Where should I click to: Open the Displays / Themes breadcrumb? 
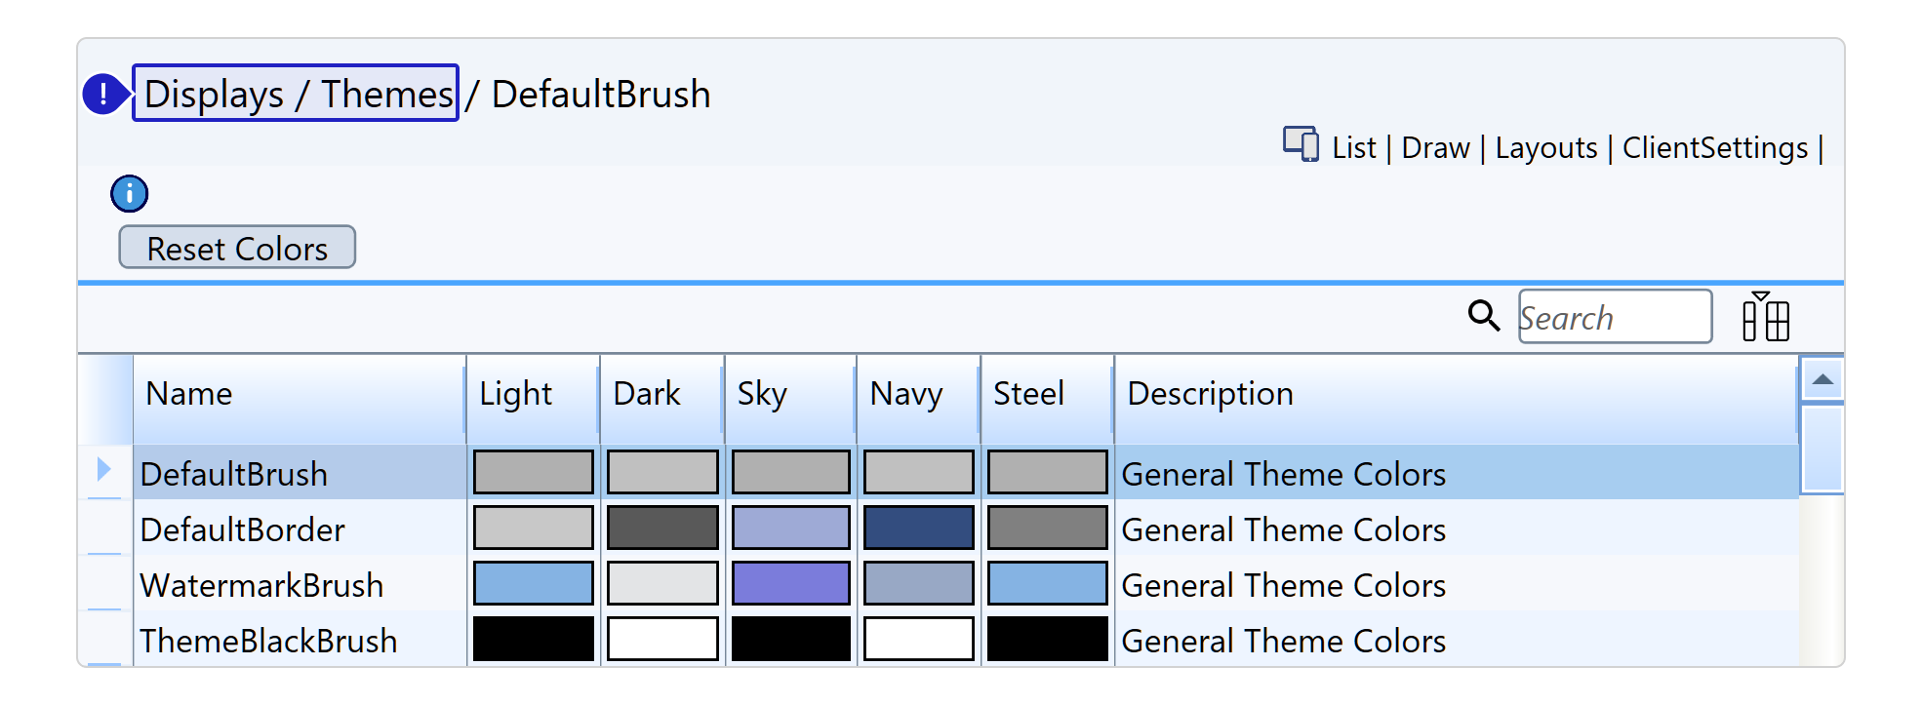pos(296,94)
